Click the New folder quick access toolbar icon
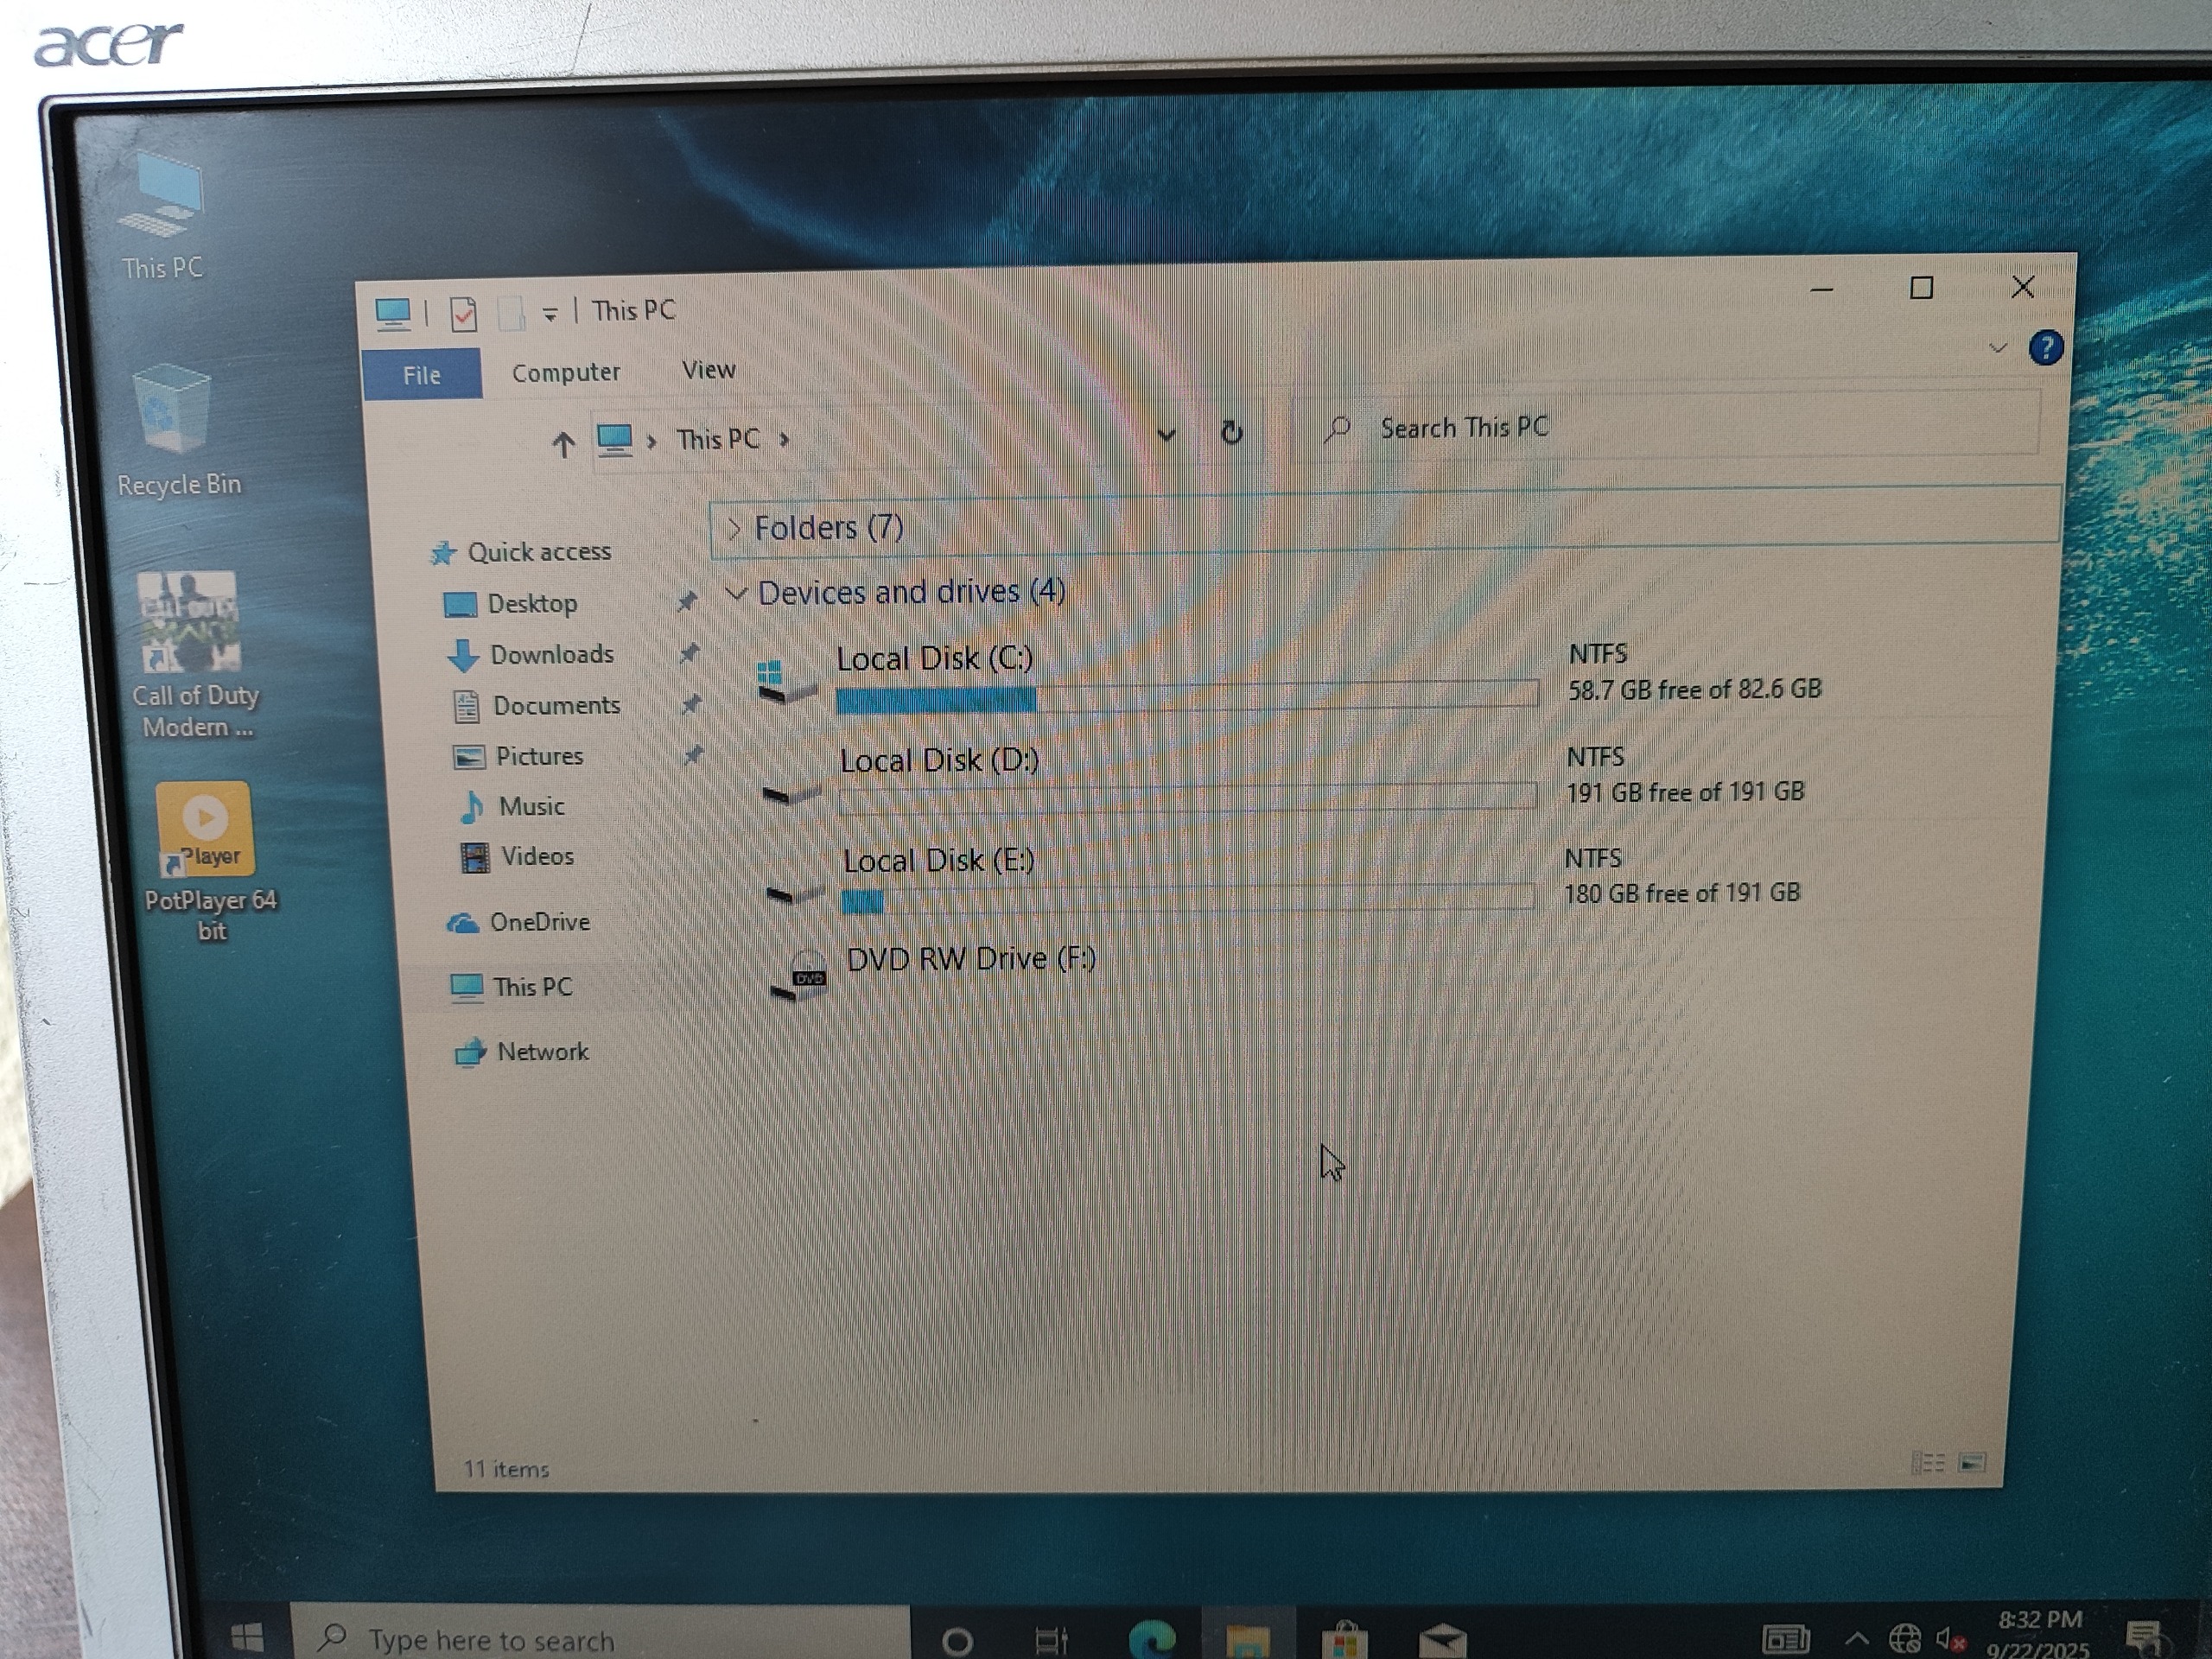 pyautogui.click(x=510, y=313)
